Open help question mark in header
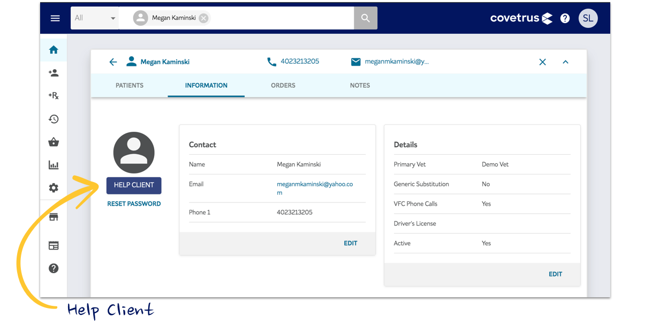Viewport: 652px width, 324px height. [565, 18]
